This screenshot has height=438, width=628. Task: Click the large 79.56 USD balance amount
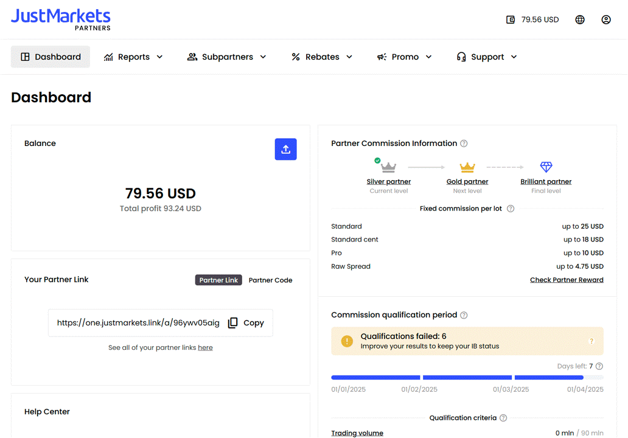click(160, 193)
